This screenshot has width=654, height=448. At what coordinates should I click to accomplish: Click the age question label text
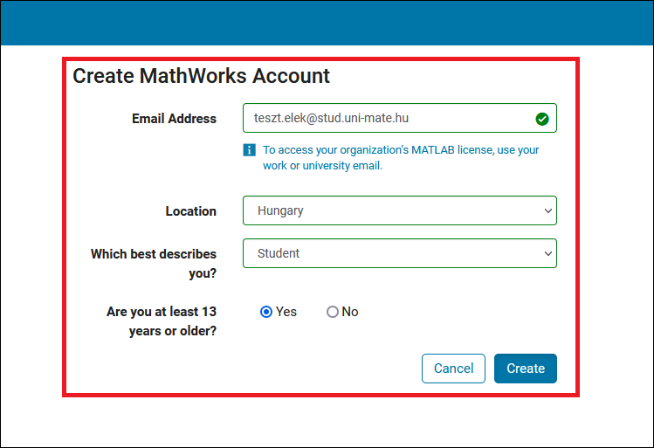(162, 320)
